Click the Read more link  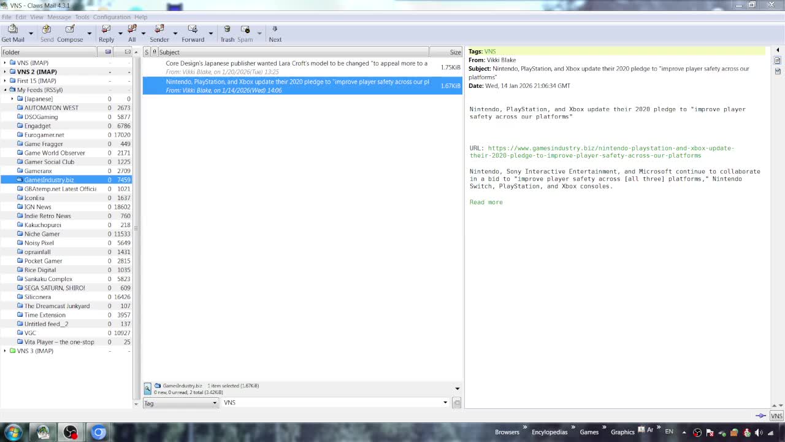[486, 202]
